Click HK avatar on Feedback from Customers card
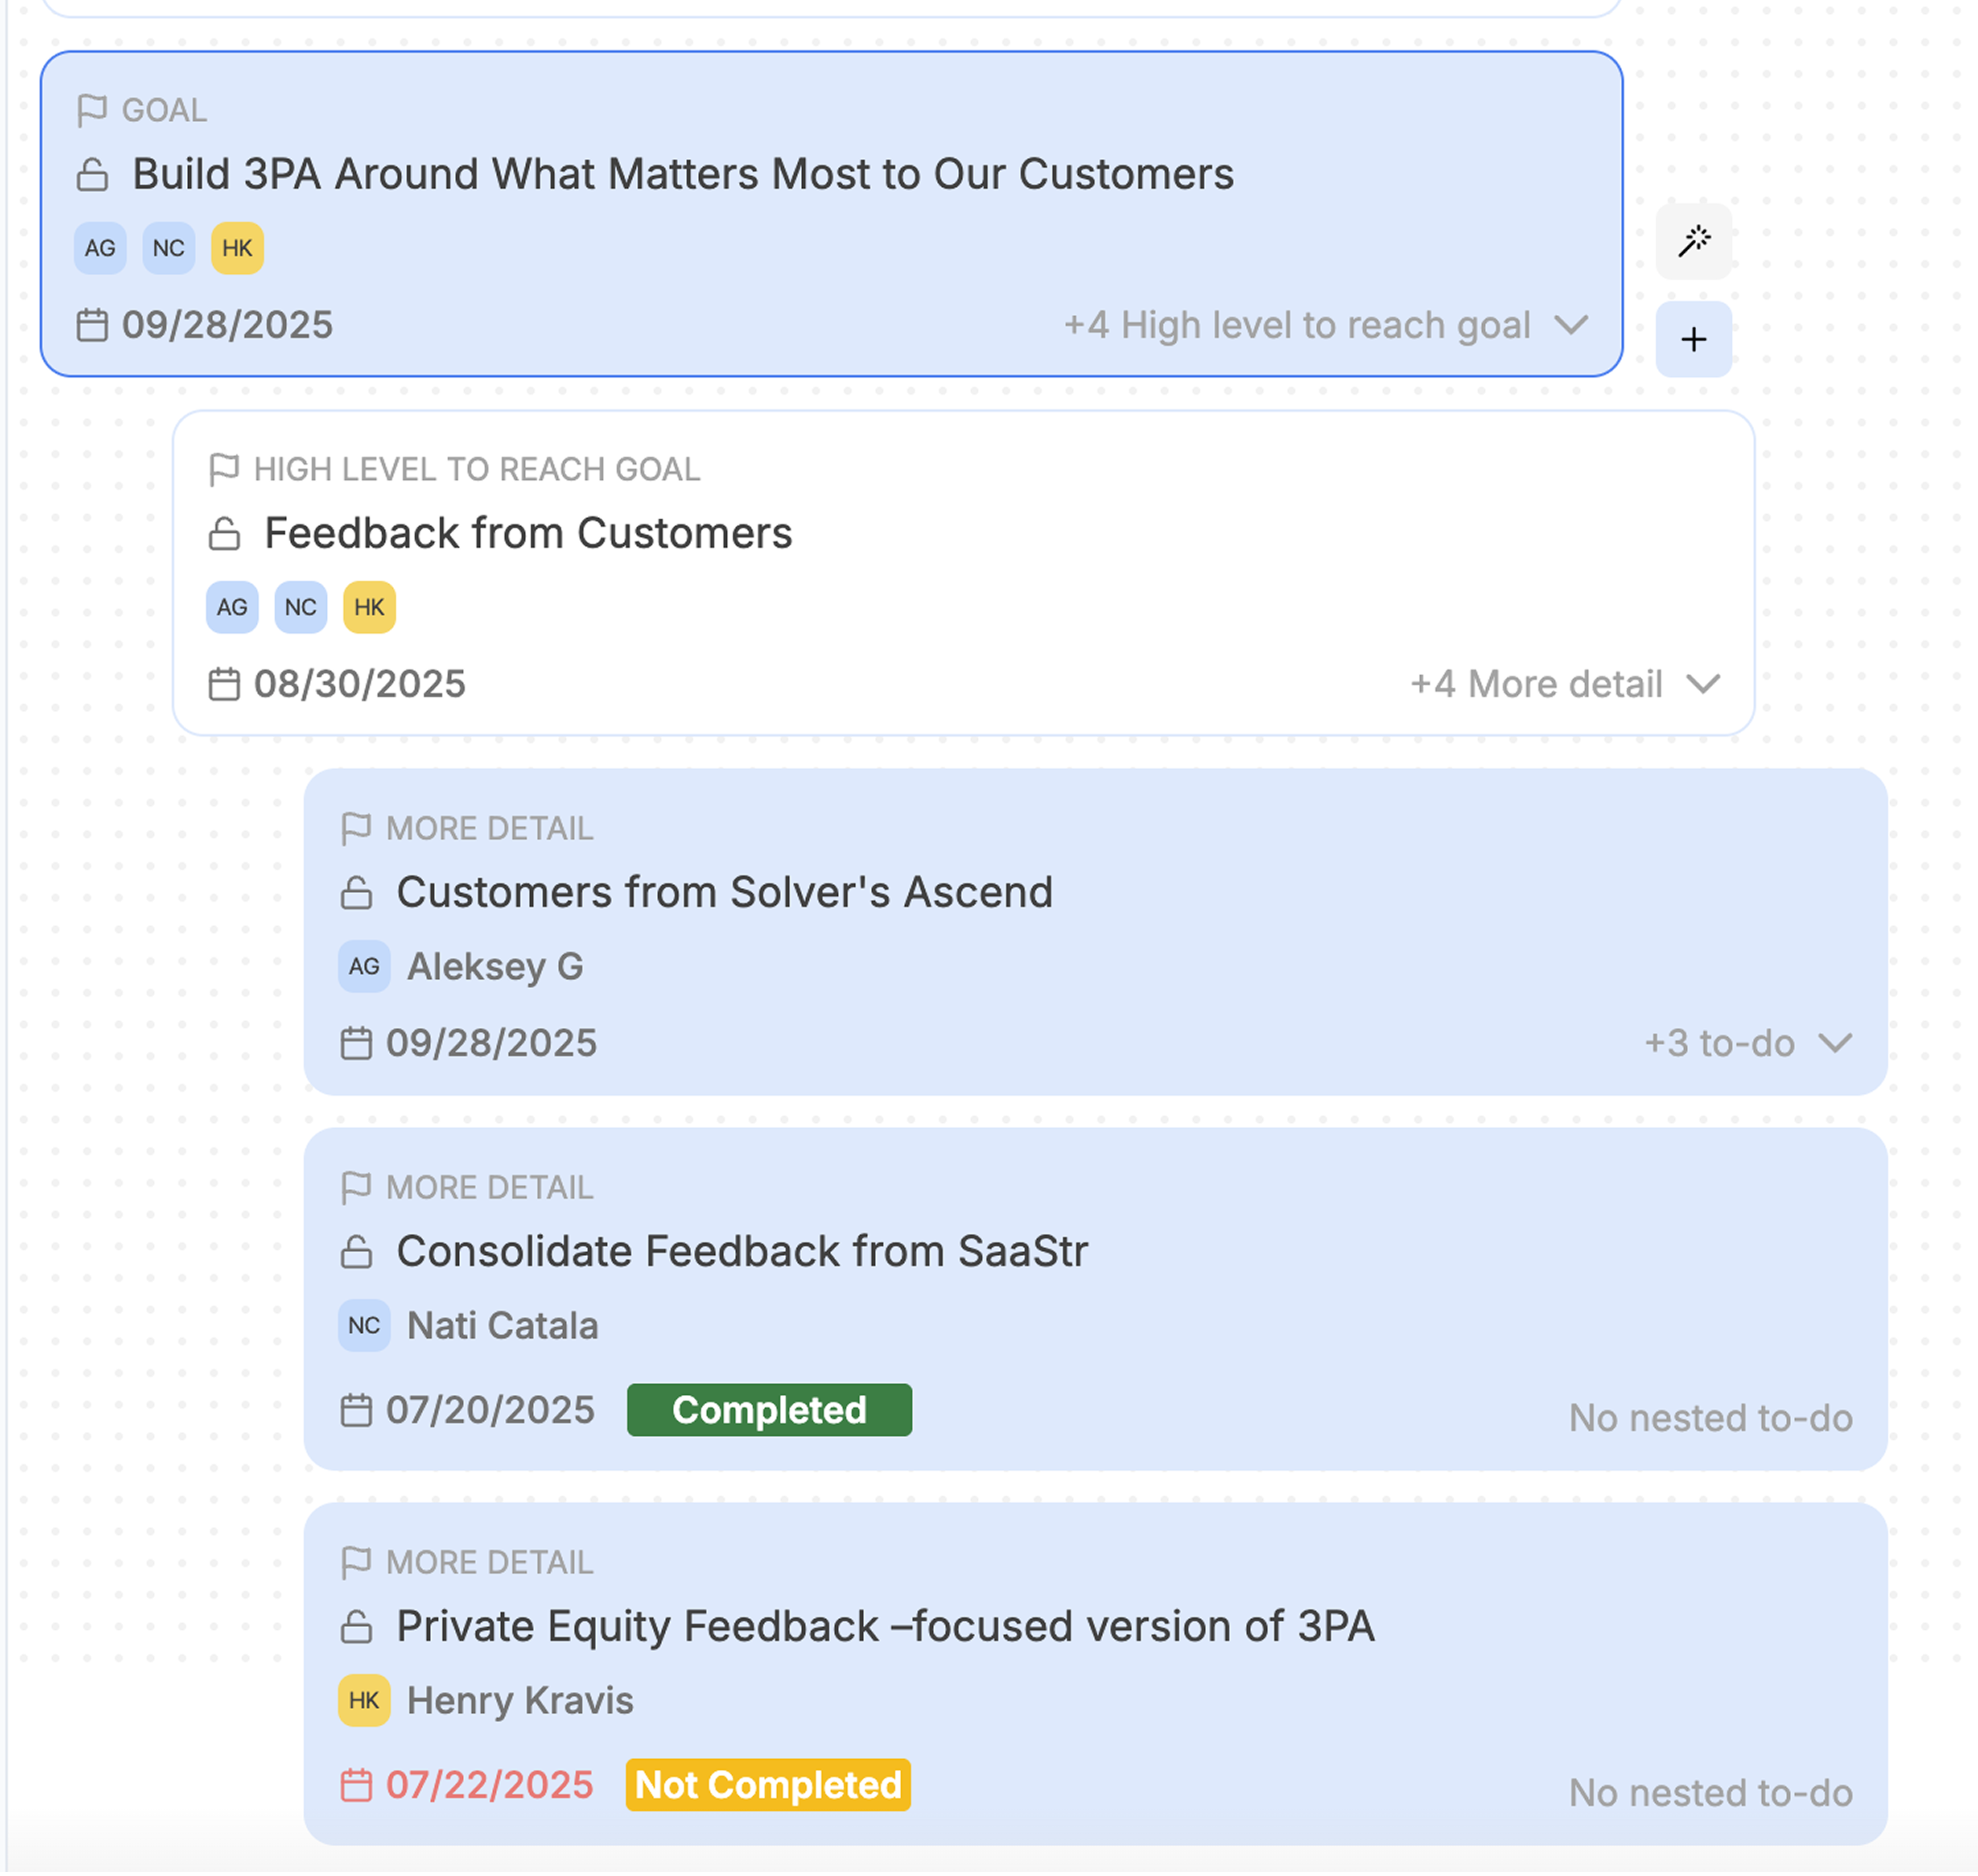This screenshot has height=1876, width=1978. (x=369, y=607)
